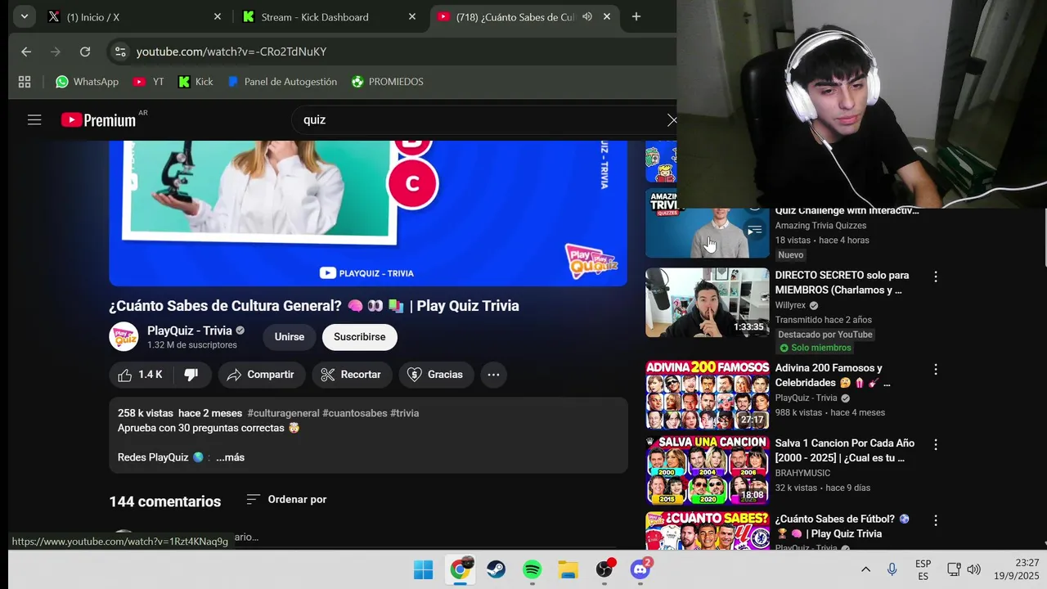
Task: Open PlayQuiz - Trivia channel avatar
Action: [x=124, y=337]
